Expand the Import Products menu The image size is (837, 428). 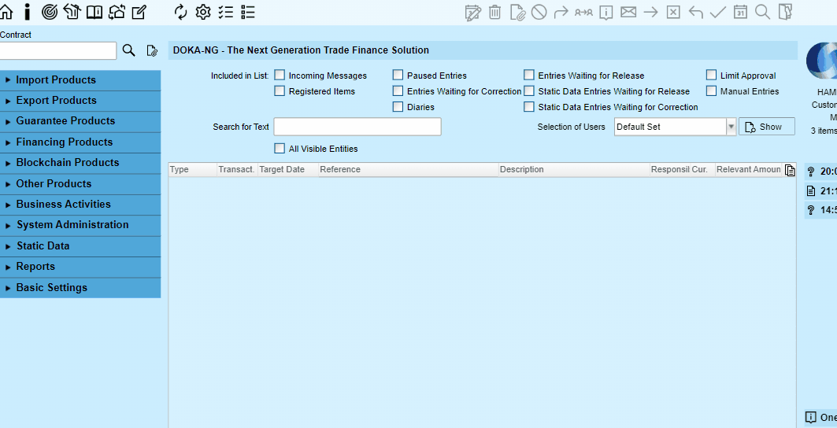pos(80,80)
